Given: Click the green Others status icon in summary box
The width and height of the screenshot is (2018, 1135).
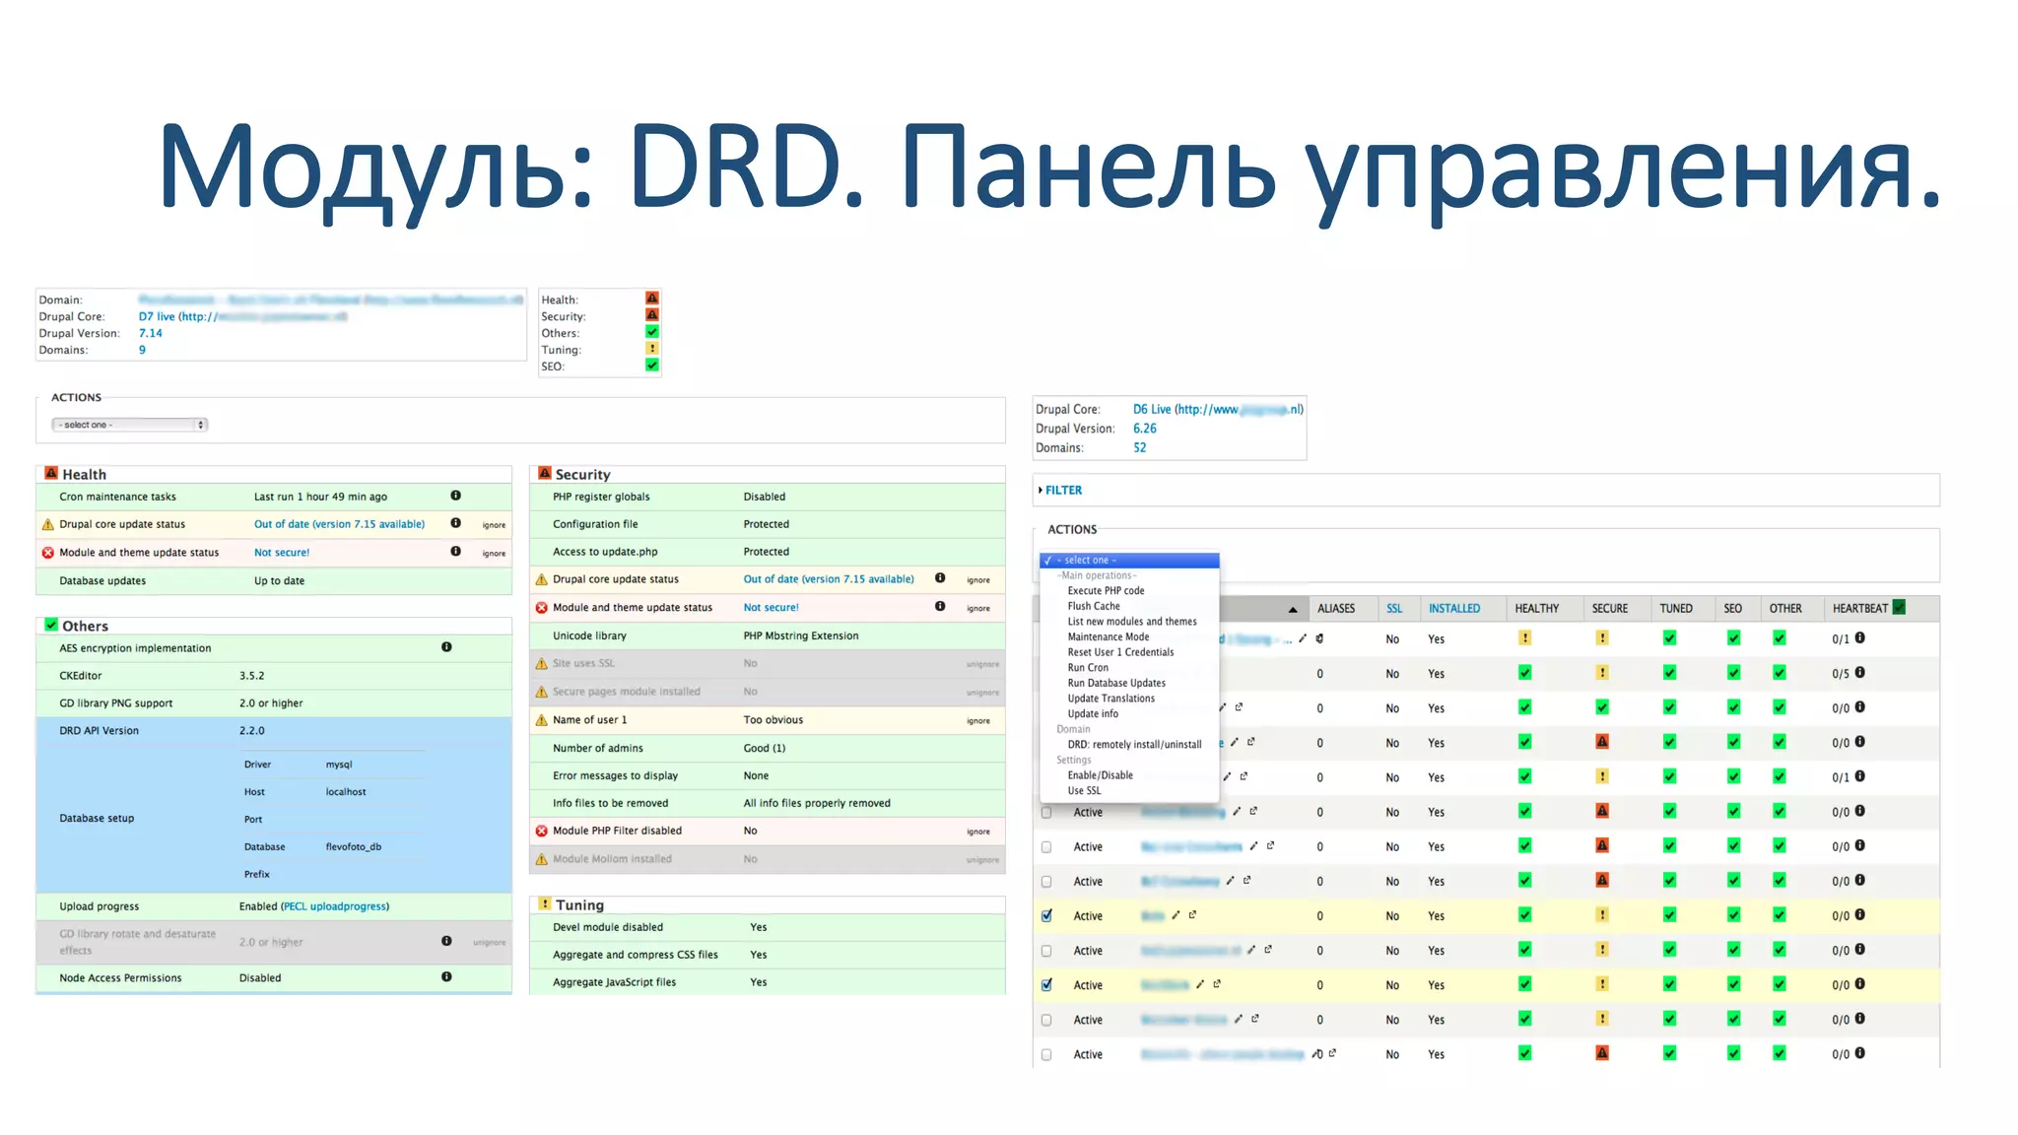Looking at the screenshot, I should coord(651,332).
